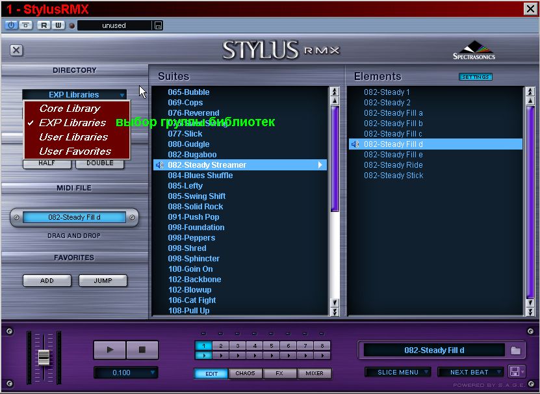This screenshot has width=540, height=394.
Task: Select the 098-Foundation suite
Action: [x=196, y=227]
